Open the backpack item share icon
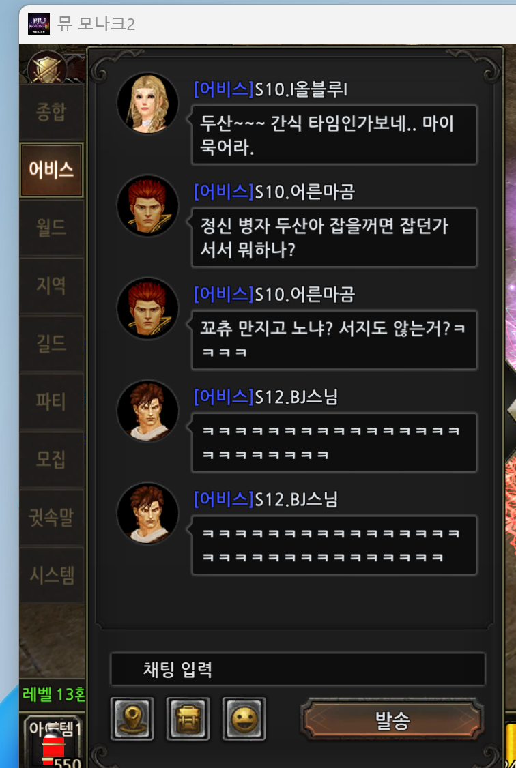 [188, 718]
